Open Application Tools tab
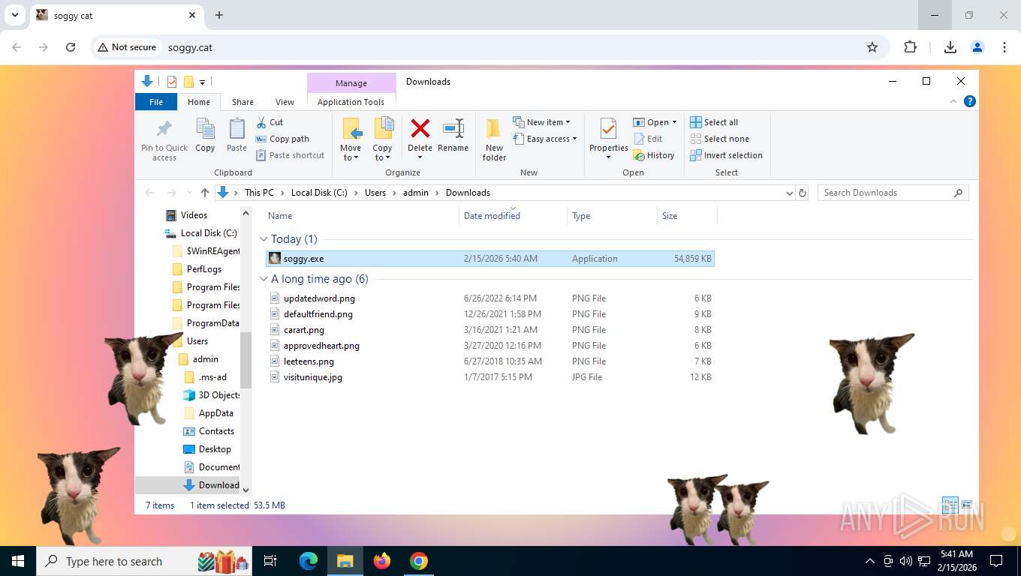The image size is (1021, 576). coord(351,102)
